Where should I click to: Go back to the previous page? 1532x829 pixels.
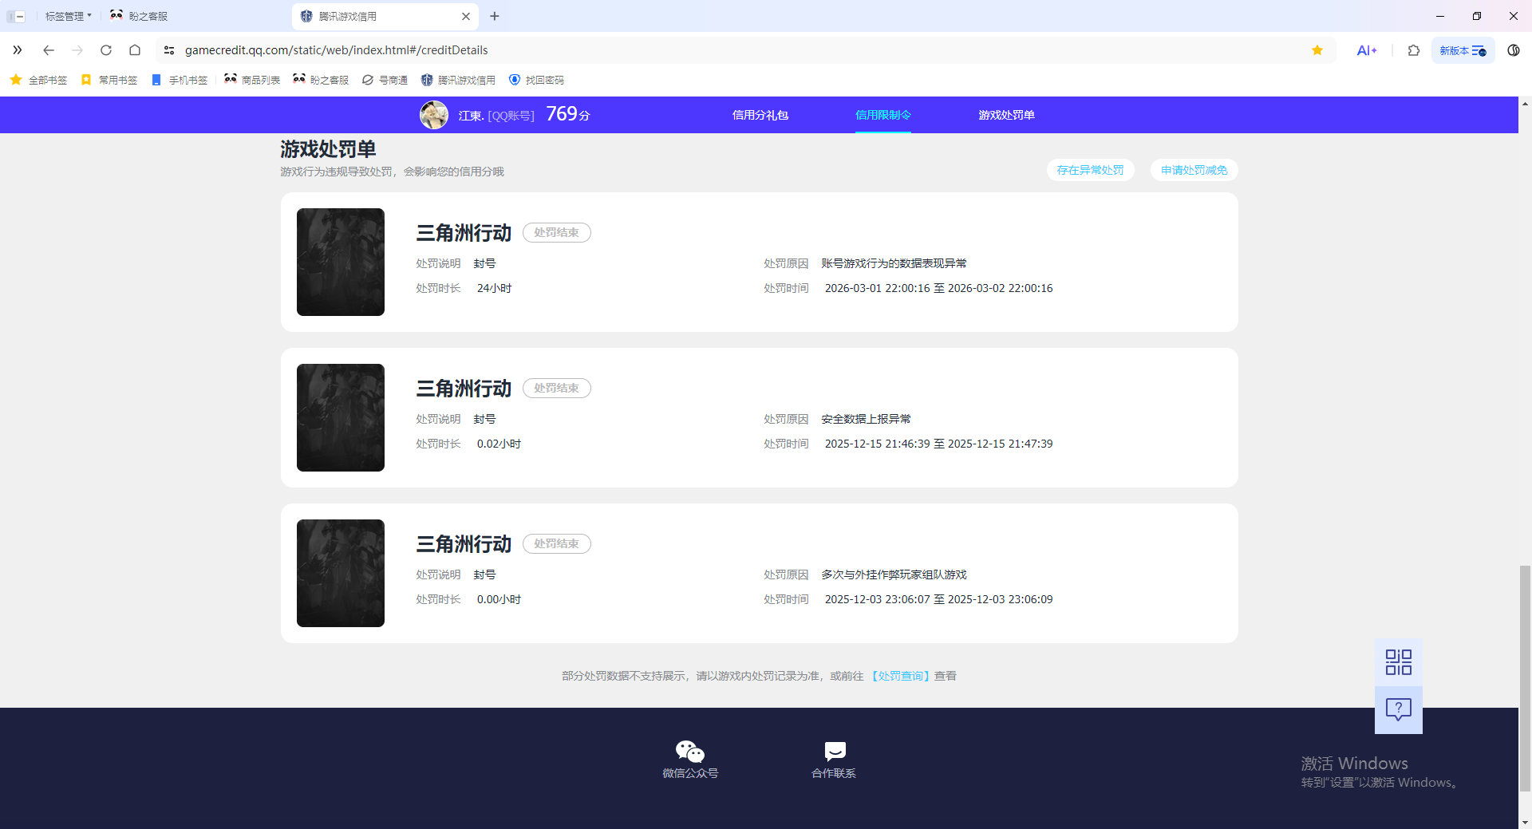[x=49, y=50]
